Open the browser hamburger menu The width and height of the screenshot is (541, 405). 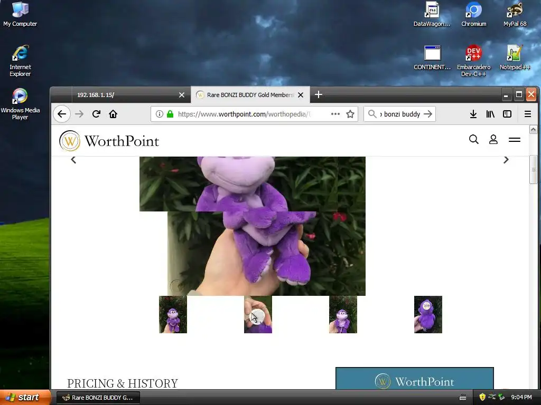coord(528,114)
